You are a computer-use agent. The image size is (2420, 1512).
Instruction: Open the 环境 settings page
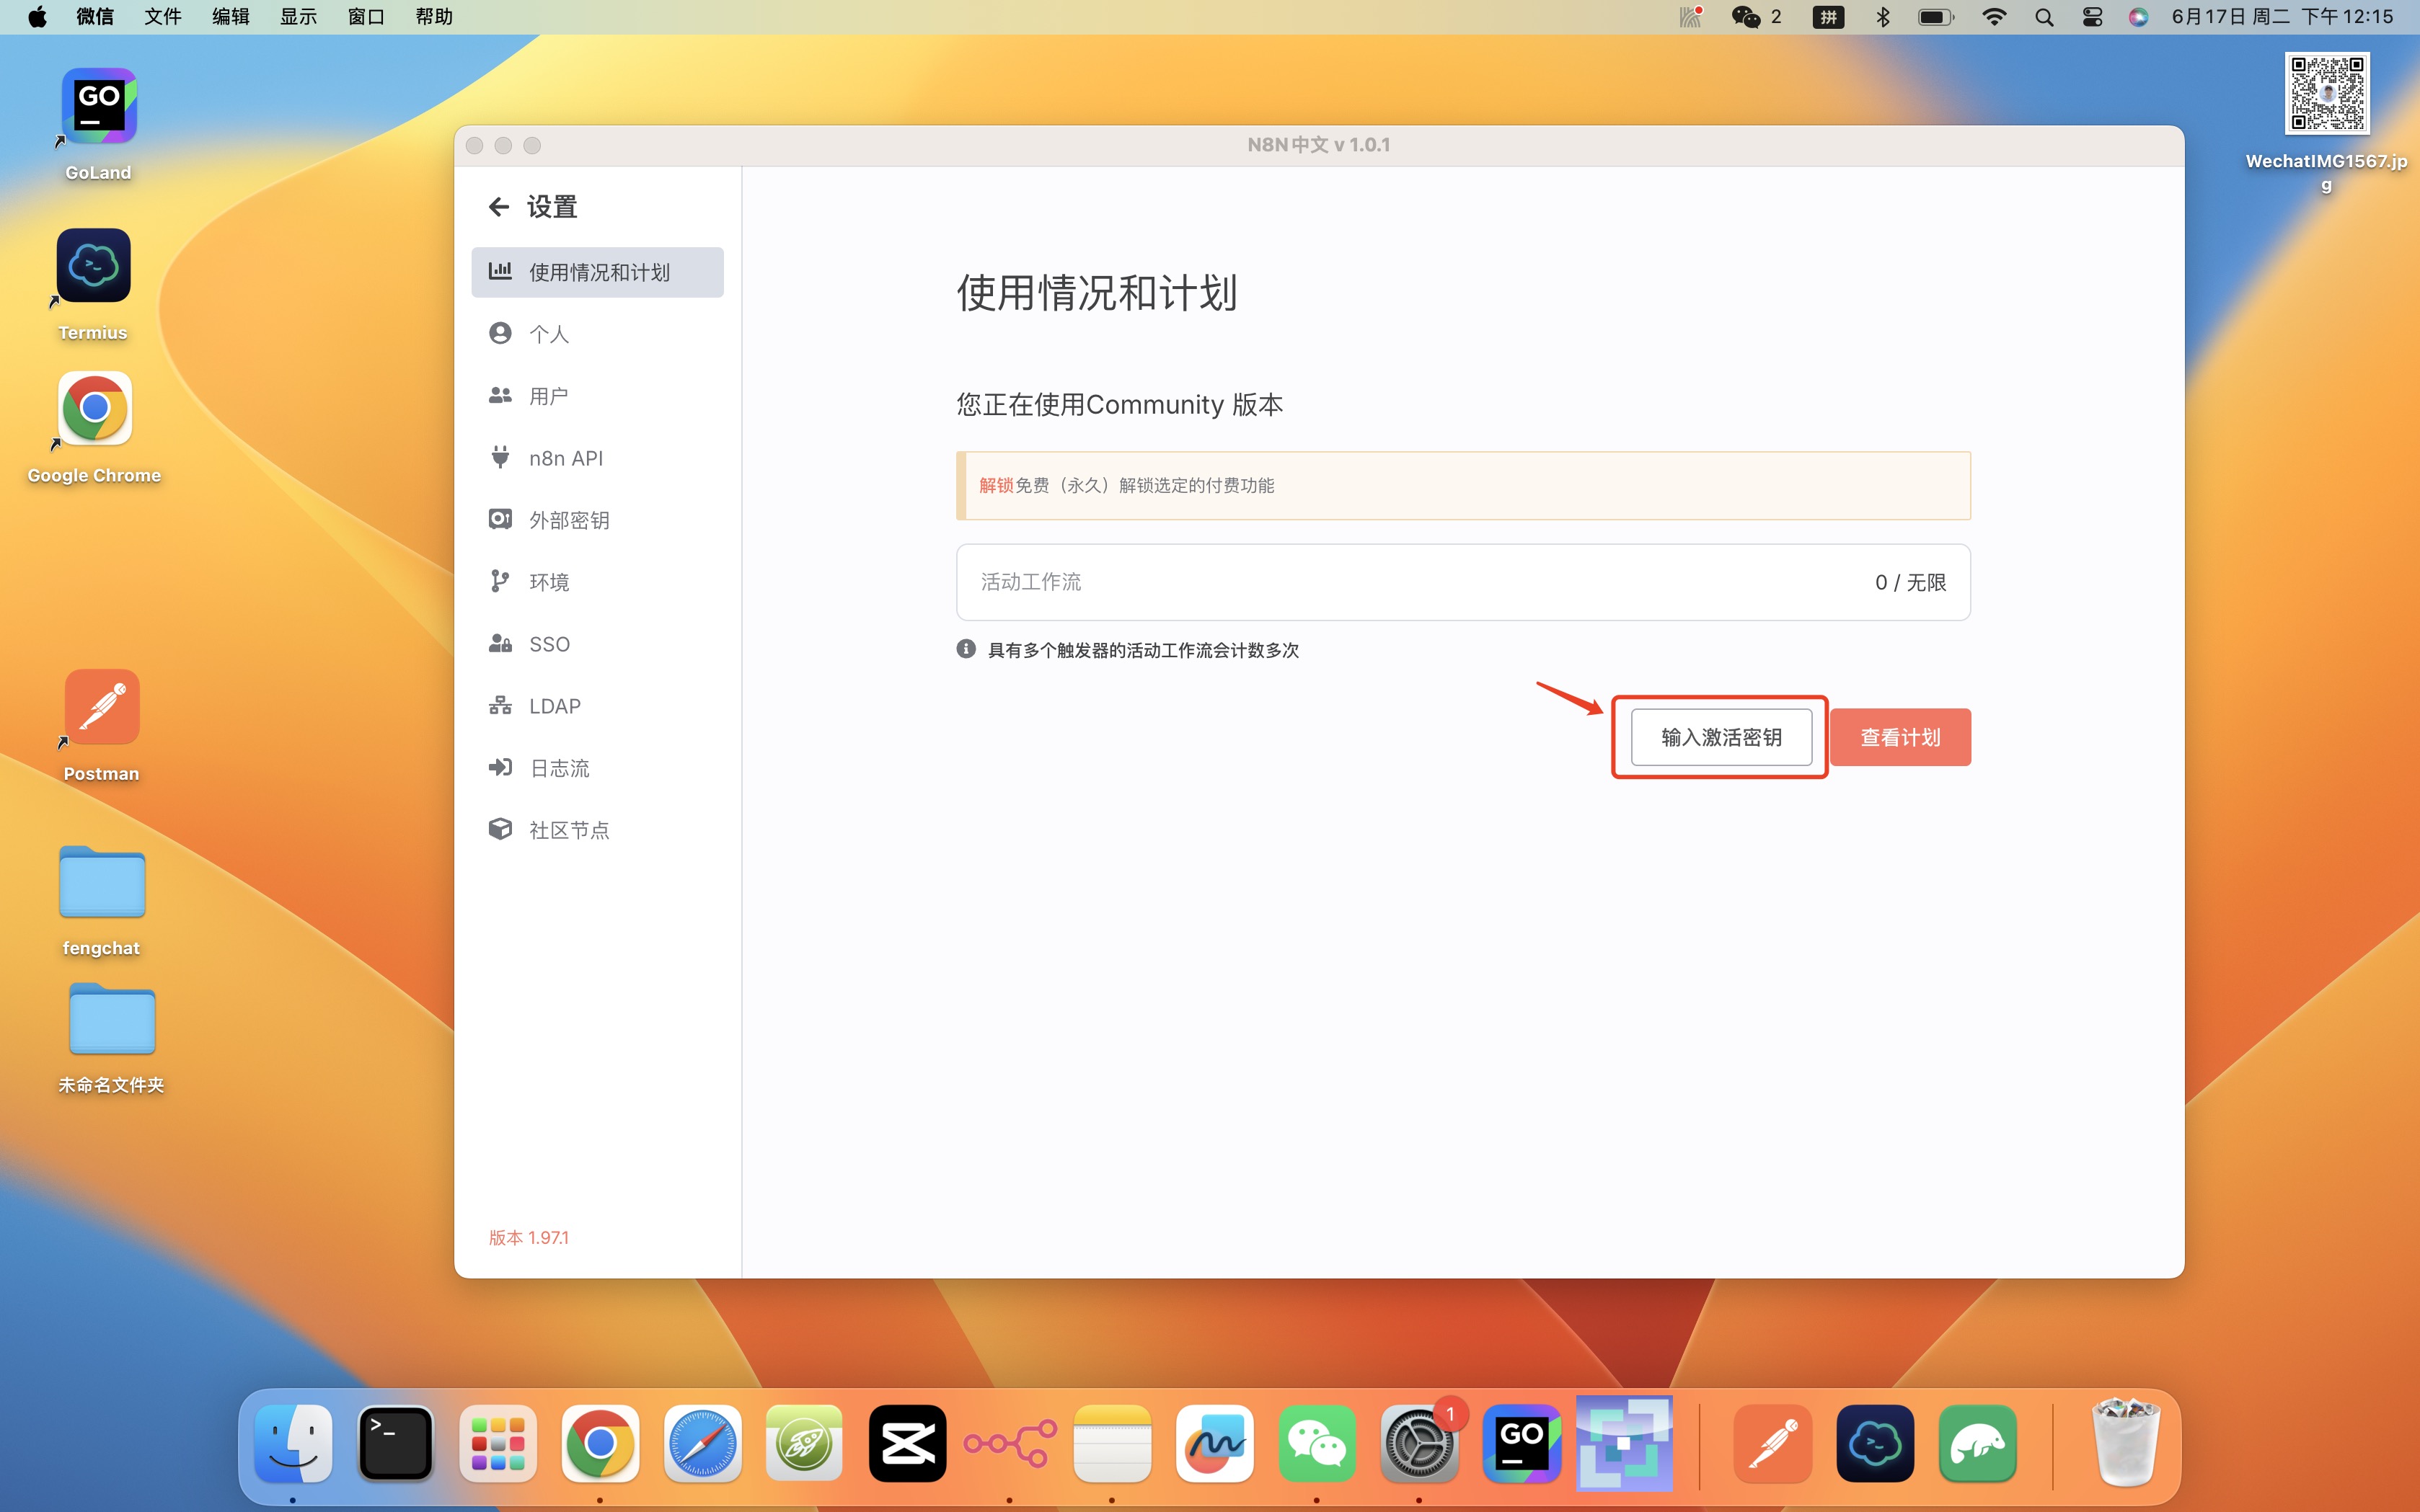597,582
